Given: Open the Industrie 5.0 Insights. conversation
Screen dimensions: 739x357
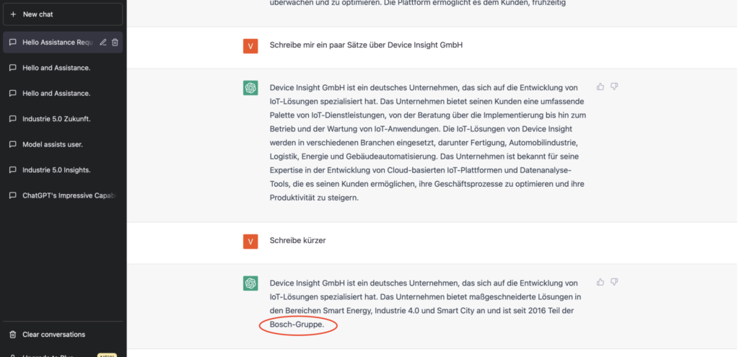Looking at the screenshot, I should [x=63, y=169].
